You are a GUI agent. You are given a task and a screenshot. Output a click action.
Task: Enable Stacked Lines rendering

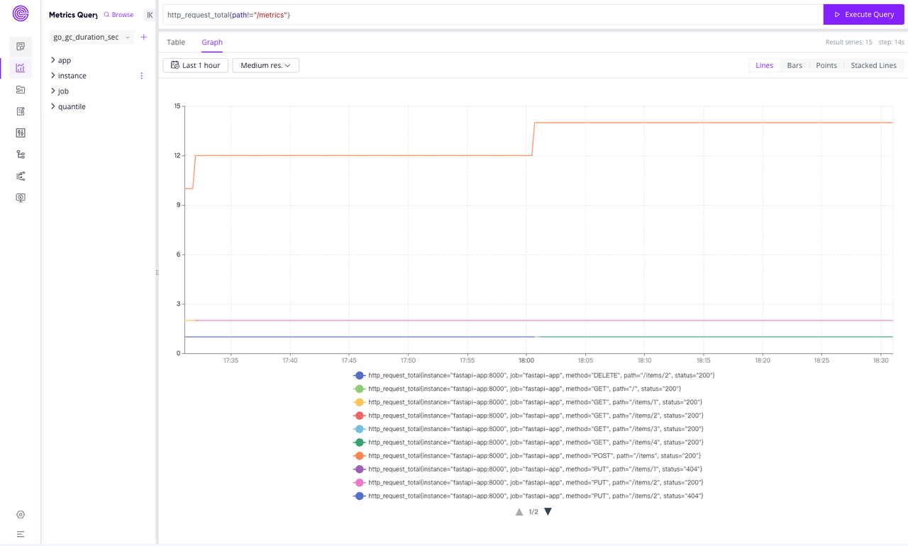873,65
